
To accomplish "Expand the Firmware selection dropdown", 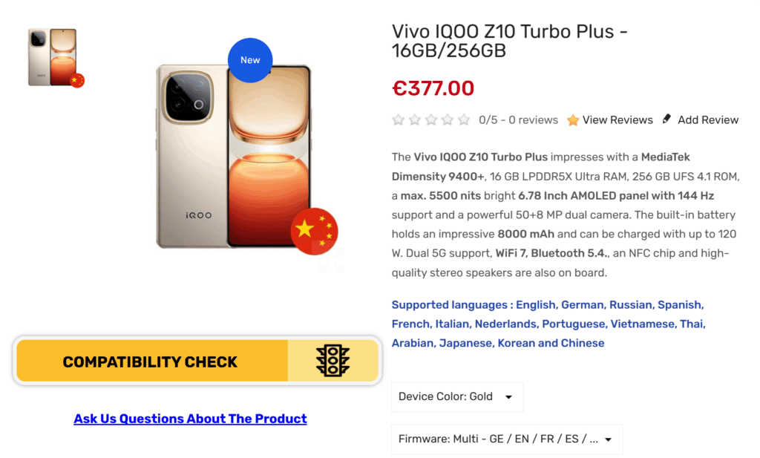I will (506, 439).
